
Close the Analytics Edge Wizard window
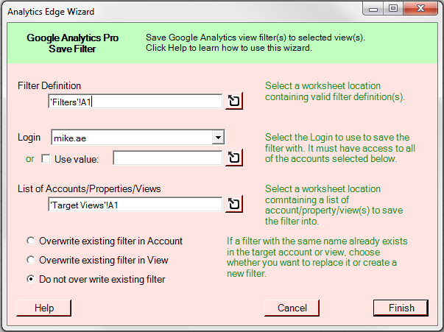click(x=420, y=9)
